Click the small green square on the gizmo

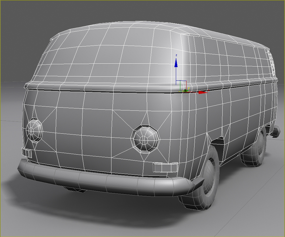[x=185, y=90]
